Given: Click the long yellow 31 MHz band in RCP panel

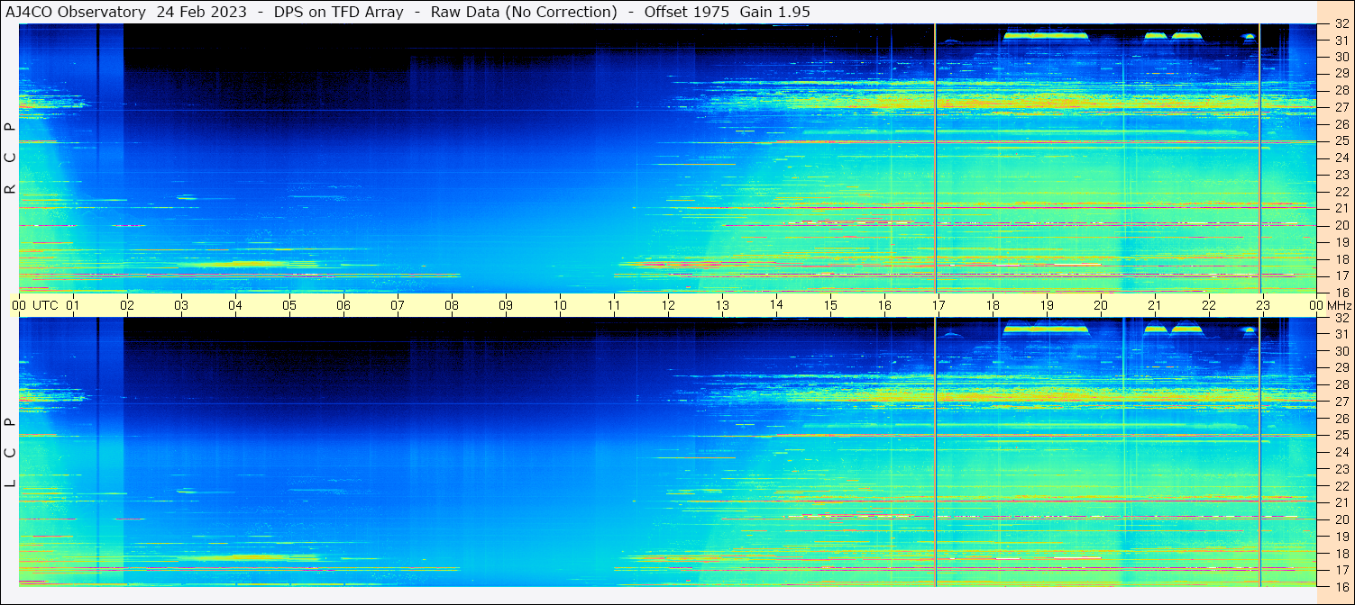Looking at the screenshot, I should point(1046,36).
